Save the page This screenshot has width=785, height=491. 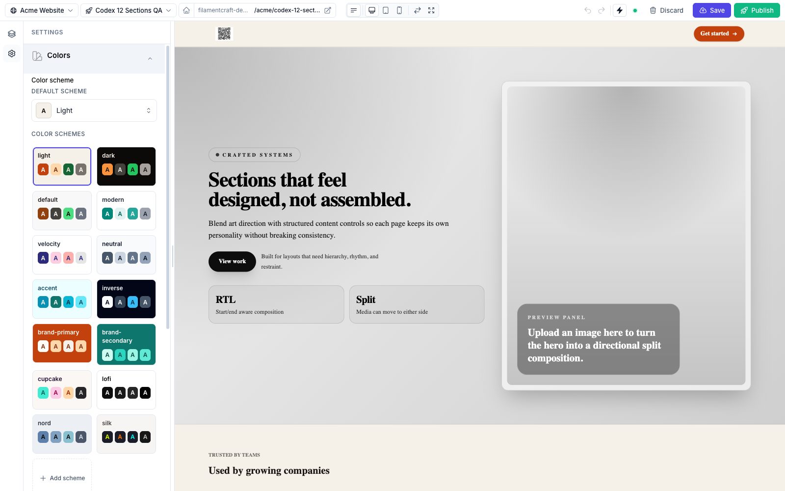click(712, 10)
